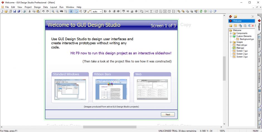Open the Help menu
This screenshot has height=132, width=262.
[79, 7]
